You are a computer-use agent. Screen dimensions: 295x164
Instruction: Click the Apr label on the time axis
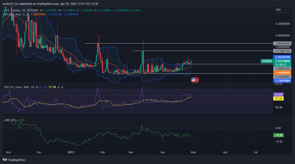[162, 152]
